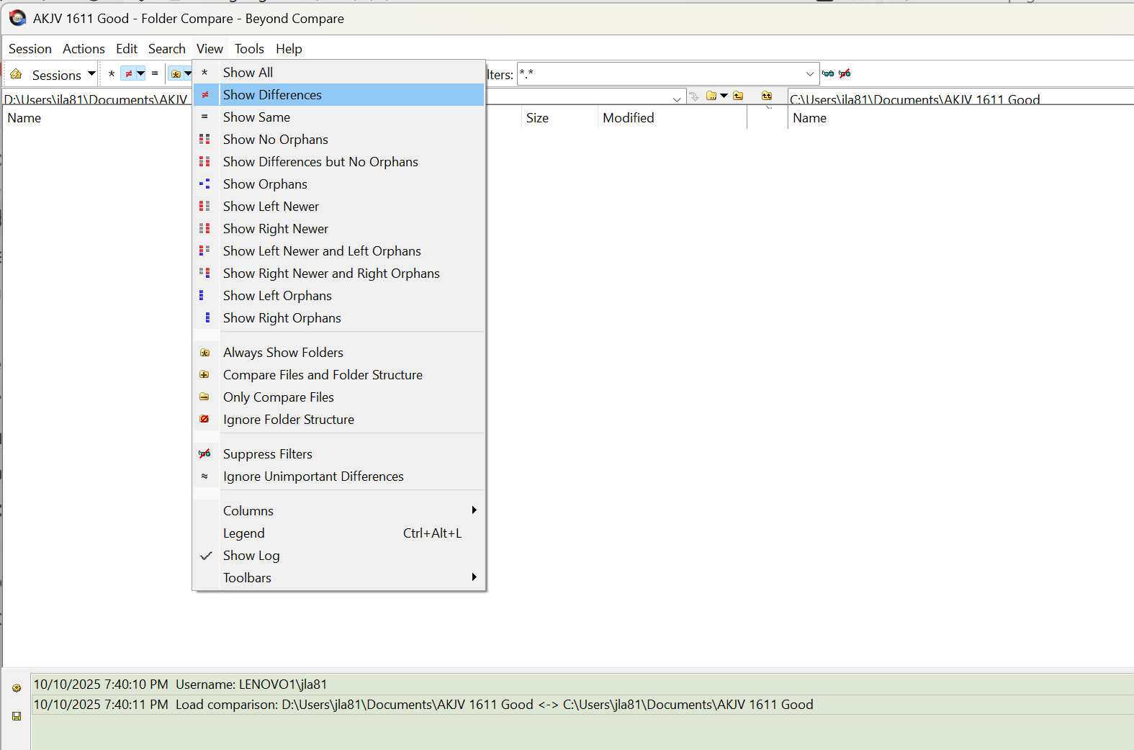Open the Session menu

30,49
